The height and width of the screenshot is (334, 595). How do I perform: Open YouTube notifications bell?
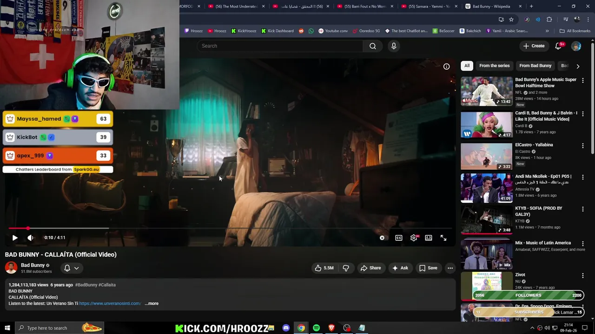tap(559, 46)
